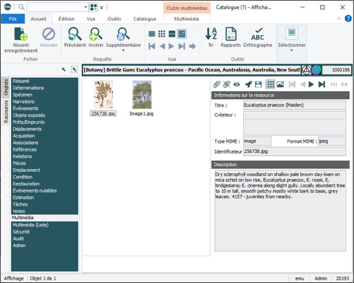The image size is (354, 283).
Task: Open the Tri sort tool
Action: click(211, 38)
